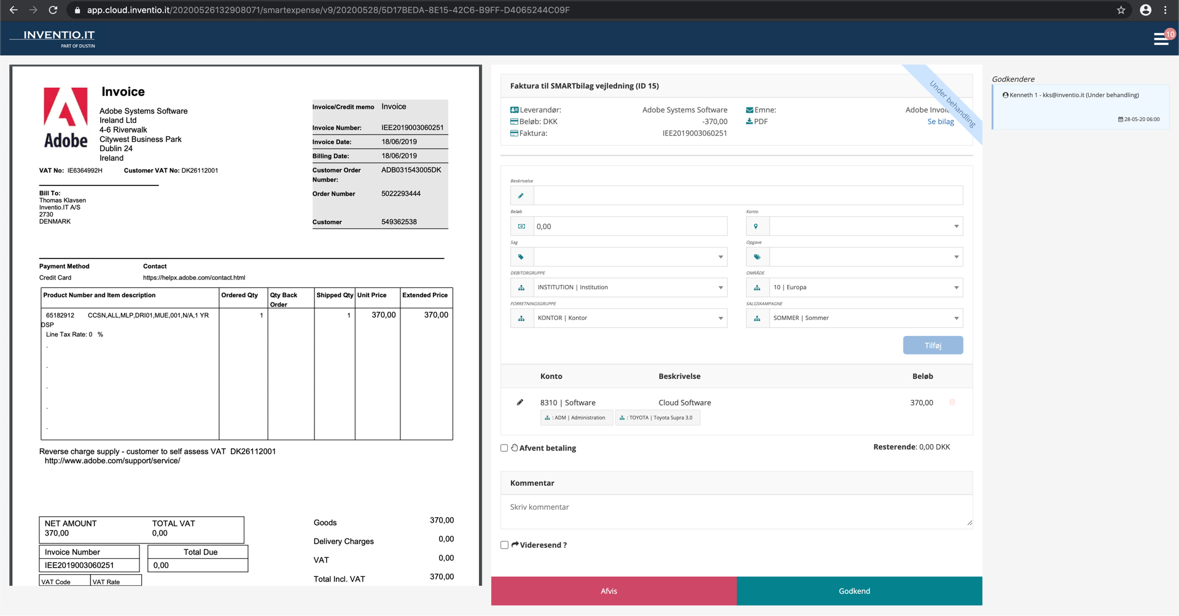Click the PDF download icon
1179x616 pixels.
pyautogui.click(x=749, y=121)
